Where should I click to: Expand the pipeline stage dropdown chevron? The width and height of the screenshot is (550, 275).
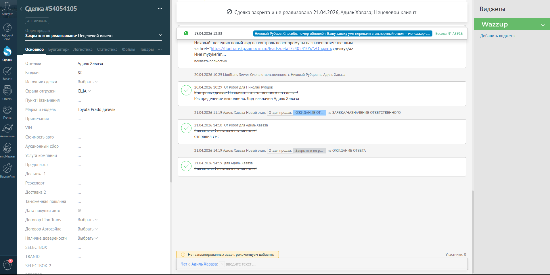[x=160, y=35]
